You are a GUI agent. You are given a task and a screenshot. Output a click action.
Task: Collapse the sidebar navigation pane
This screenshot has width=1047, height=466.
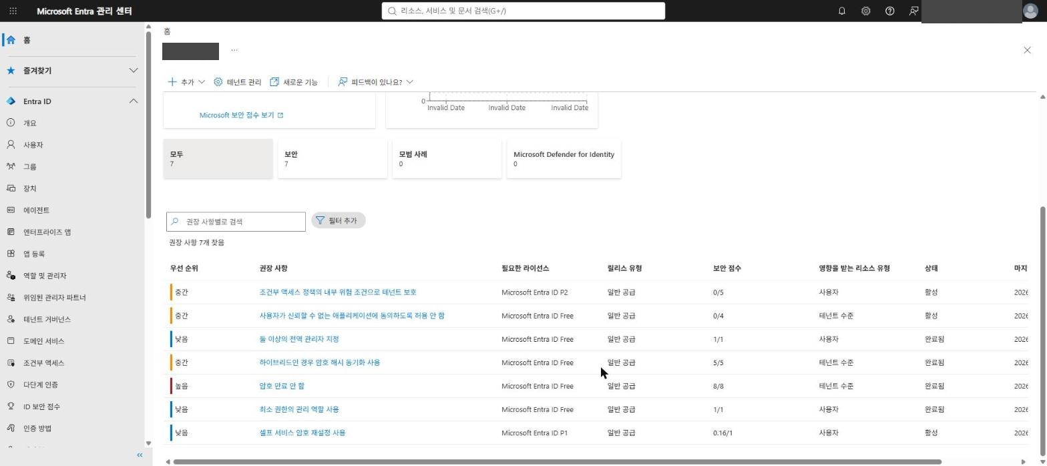point(140,455)
